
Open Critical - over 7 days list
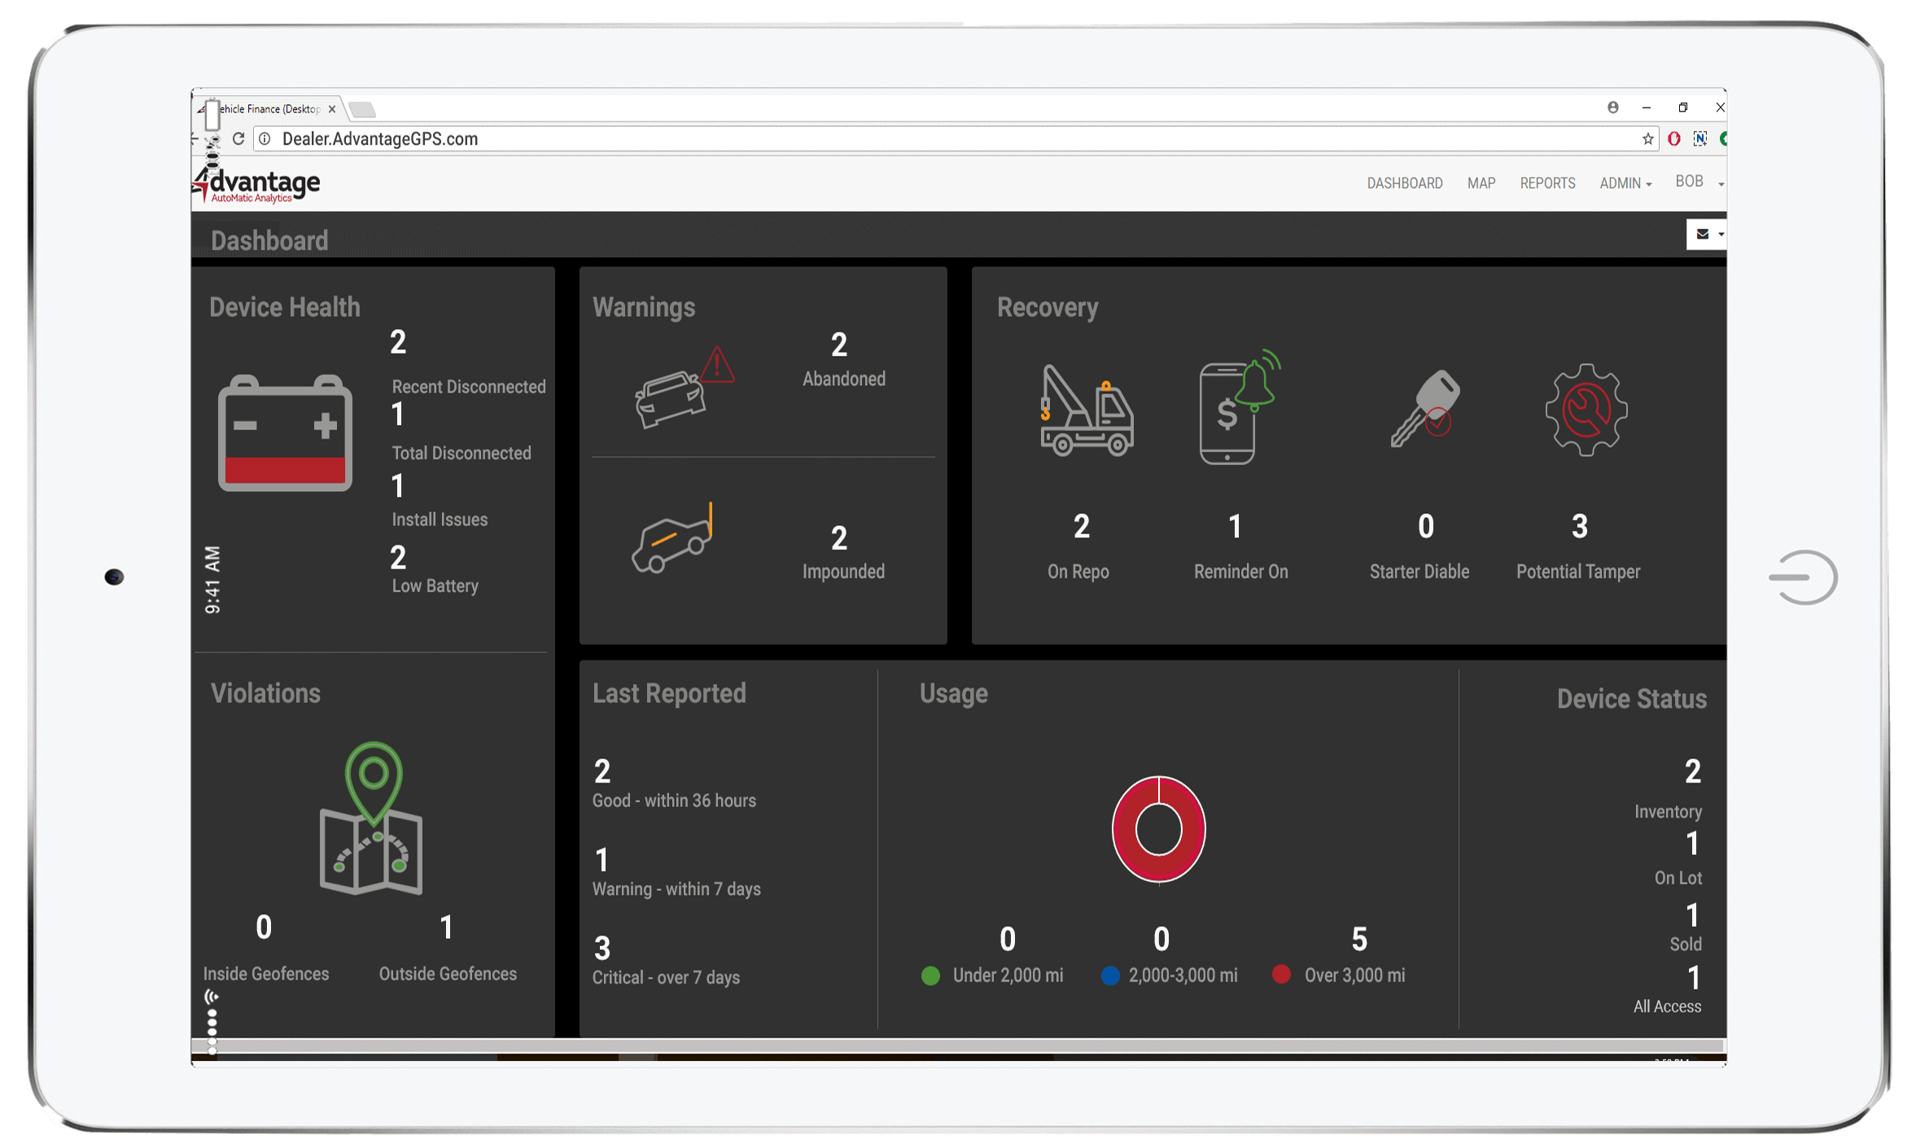[665, 977]
